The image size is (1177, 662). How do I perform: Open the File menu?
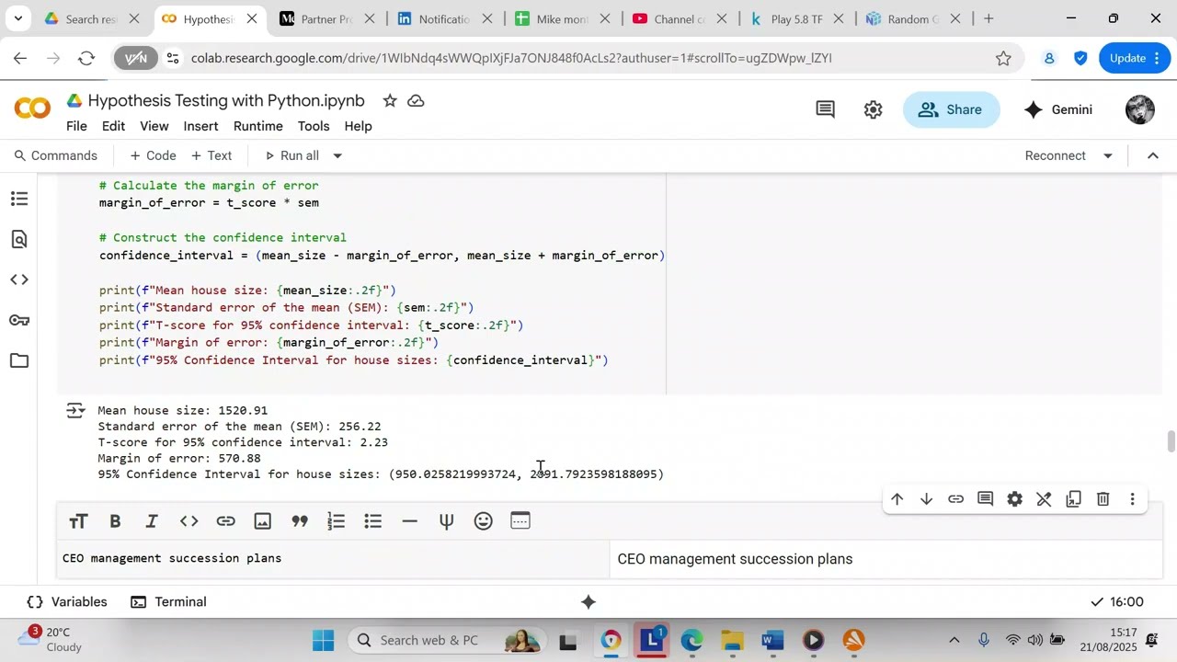click(x=76, y=126)
